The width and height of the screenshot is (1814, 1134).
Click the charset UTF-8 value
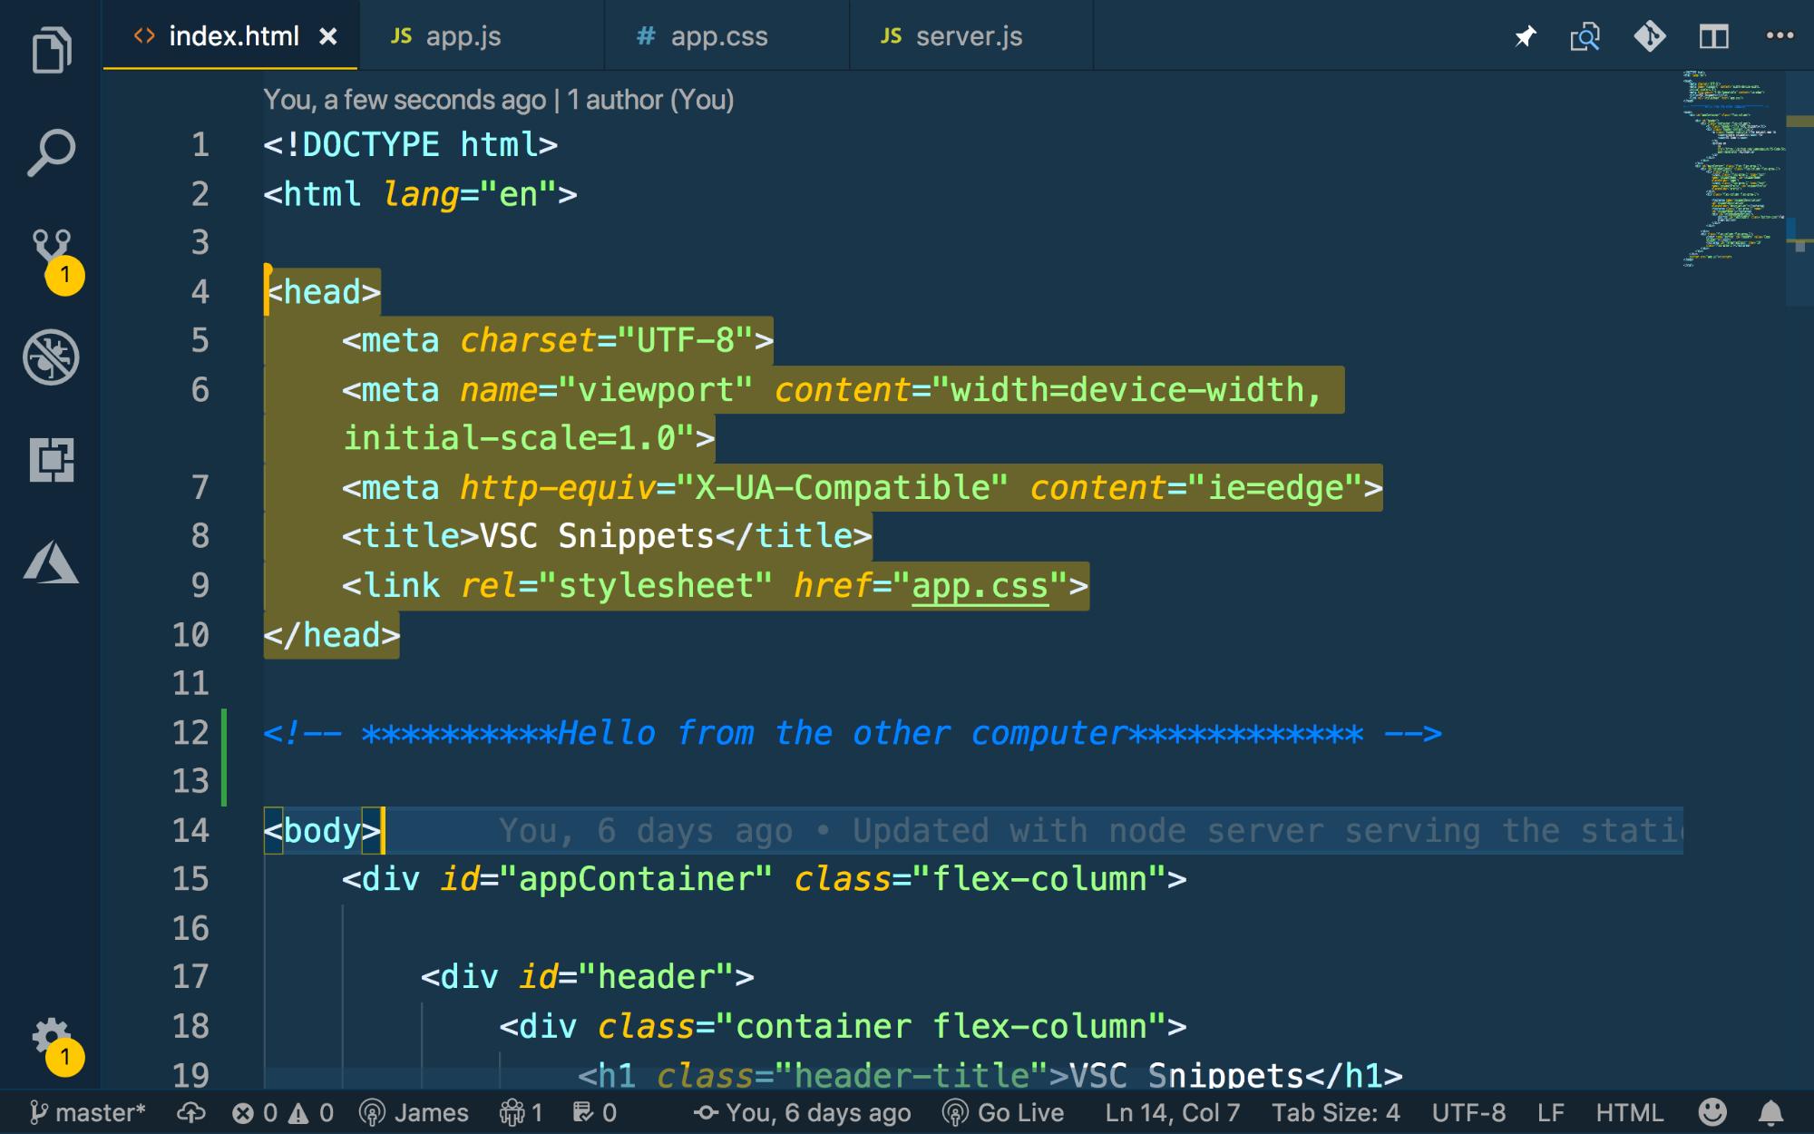pos(685,341)
